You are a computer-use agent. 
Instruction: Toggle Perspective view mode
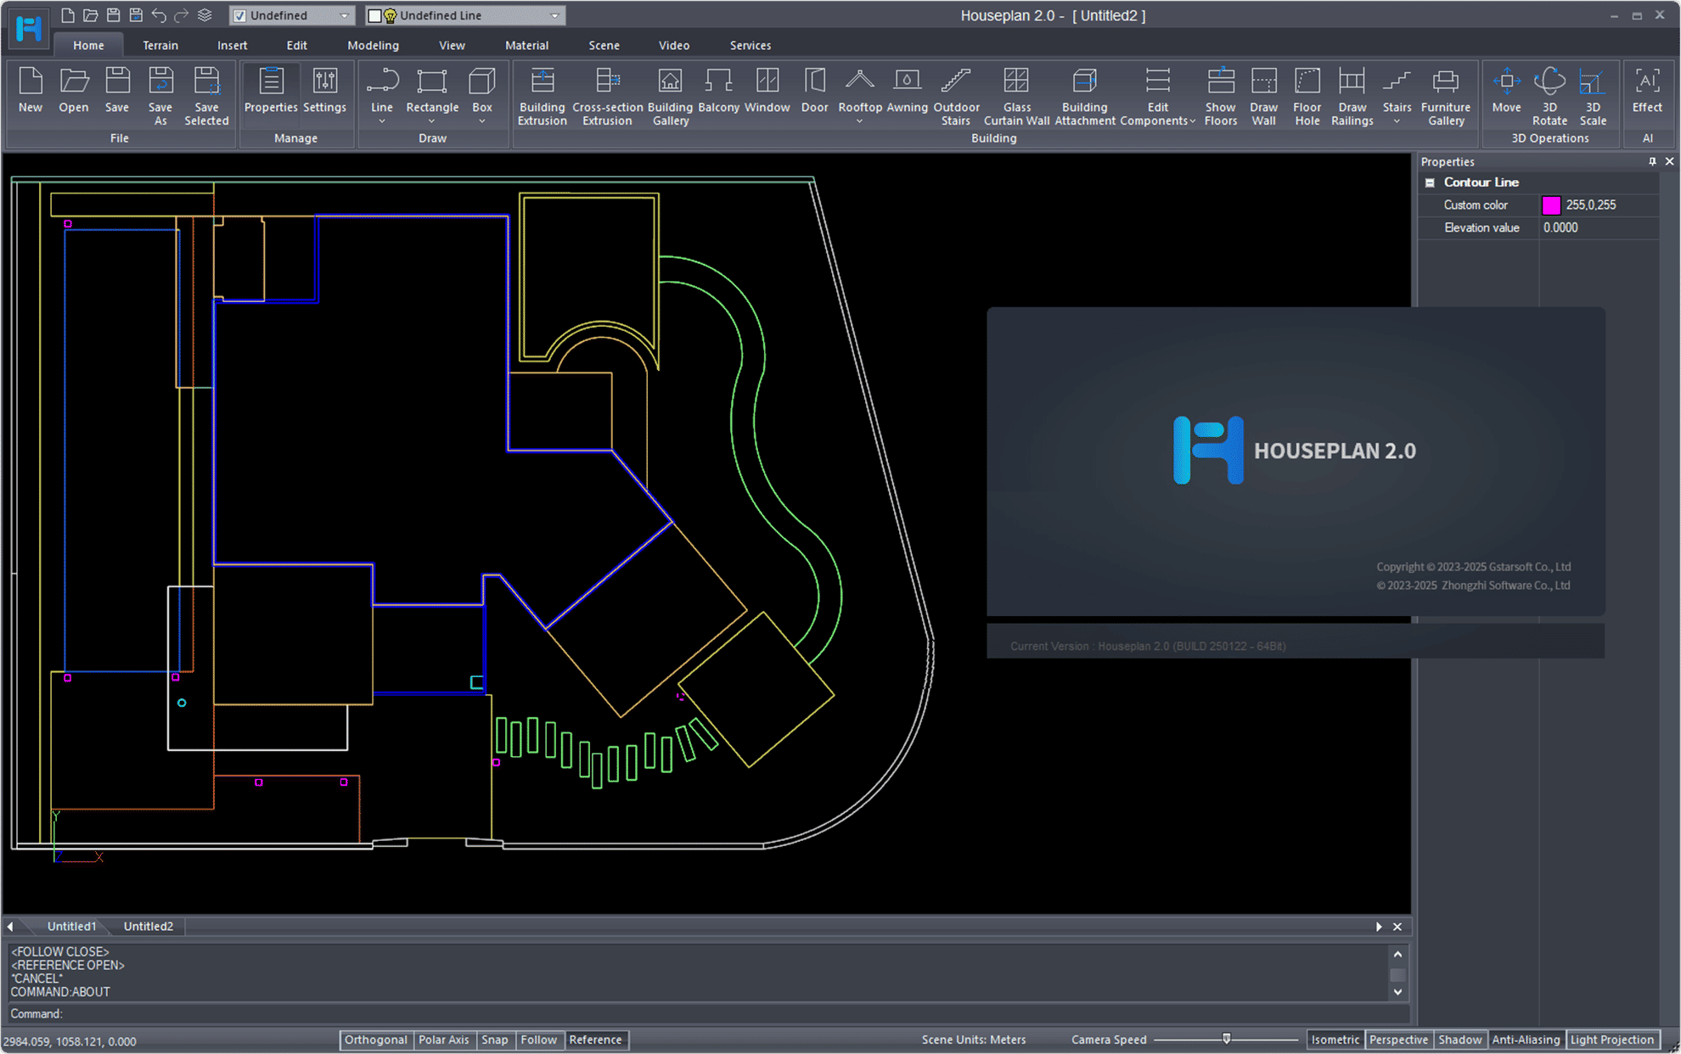[1398, 1040]
